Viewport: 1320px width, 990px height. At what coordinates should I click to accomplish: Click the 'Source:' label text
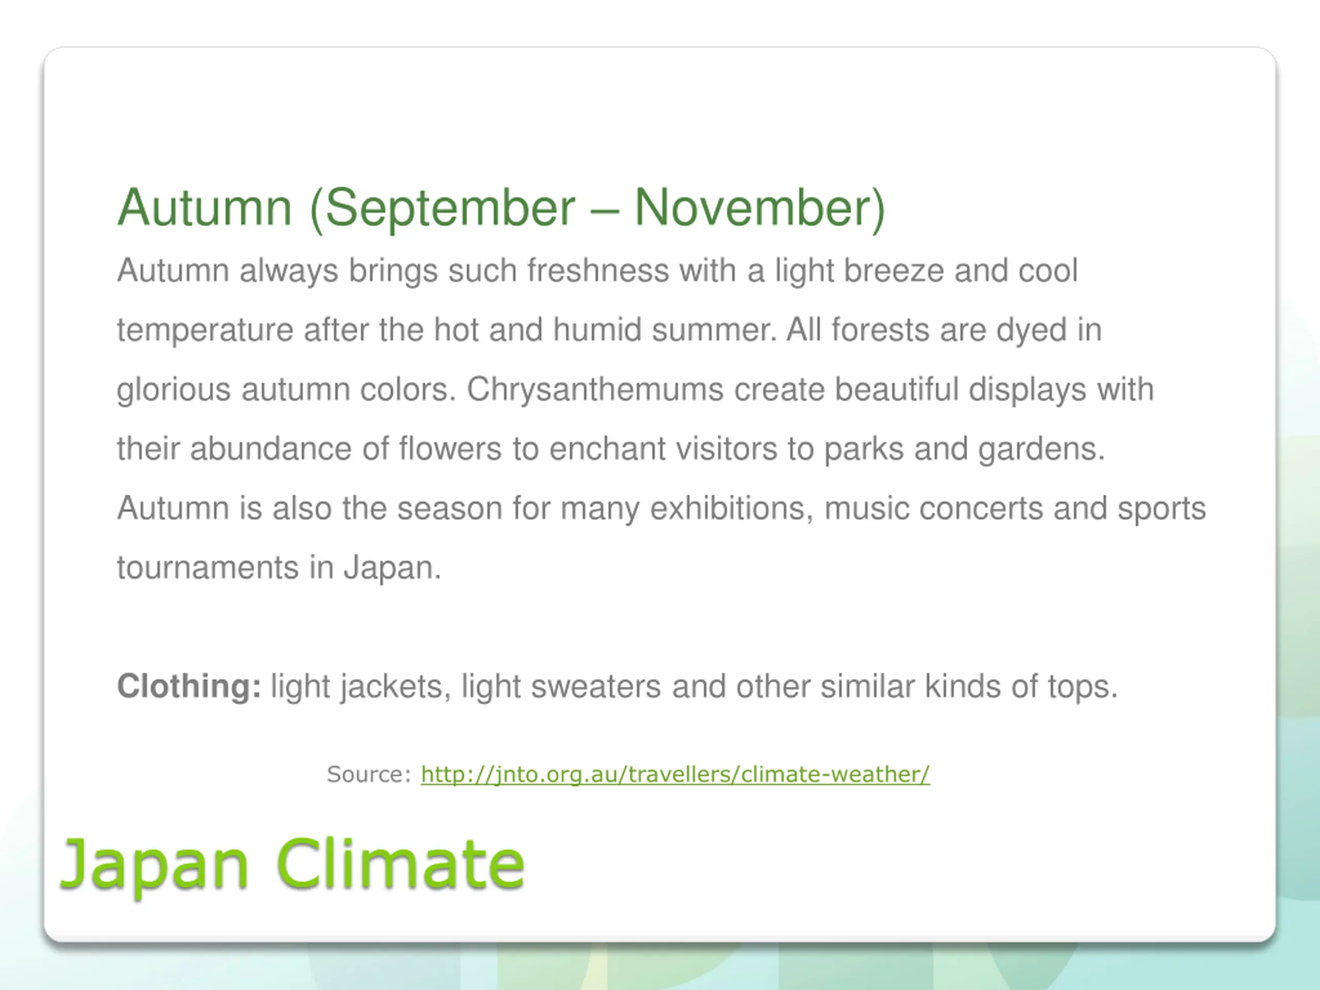coord(369,774)
